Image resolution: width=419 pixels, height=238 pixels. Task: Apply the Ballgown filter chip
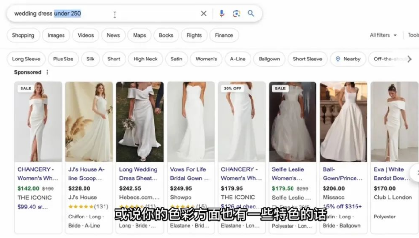click(269, 59)
